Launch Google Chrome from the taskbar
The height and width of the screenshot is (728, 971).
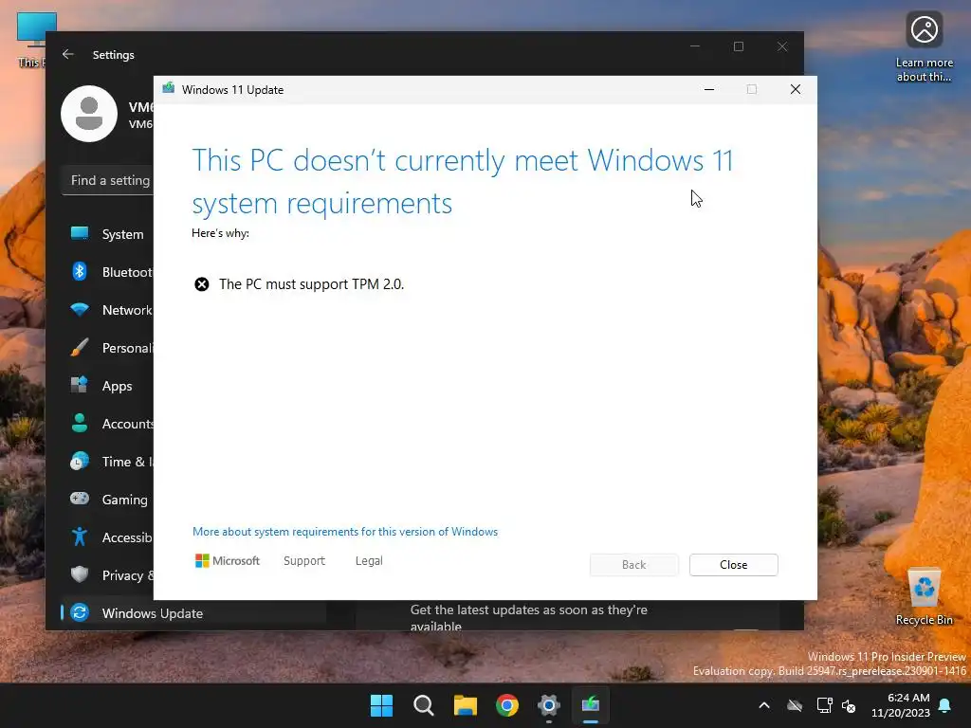tap(507, 705)
